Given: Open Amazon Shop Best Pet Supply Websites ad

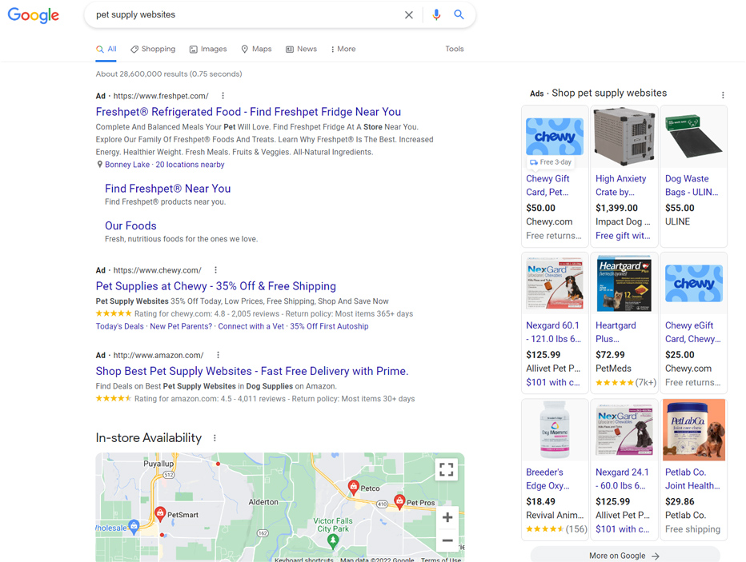Looking at the screenshot, I should coord(252,371).
